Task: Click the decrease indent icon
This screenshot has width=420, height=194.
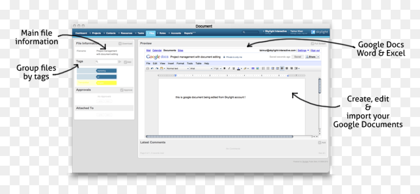Action: tap(273, 68)
